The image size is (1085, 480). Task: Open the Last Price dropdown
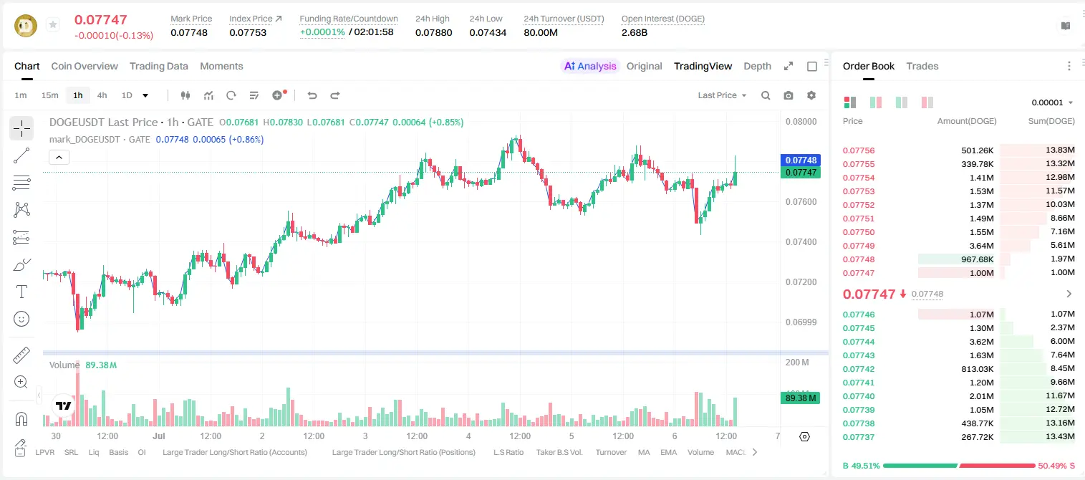pos(722,95)
